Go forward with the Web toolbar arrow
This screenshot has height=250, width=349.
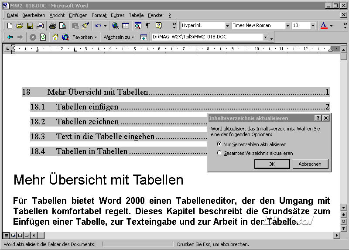[20, 37]
